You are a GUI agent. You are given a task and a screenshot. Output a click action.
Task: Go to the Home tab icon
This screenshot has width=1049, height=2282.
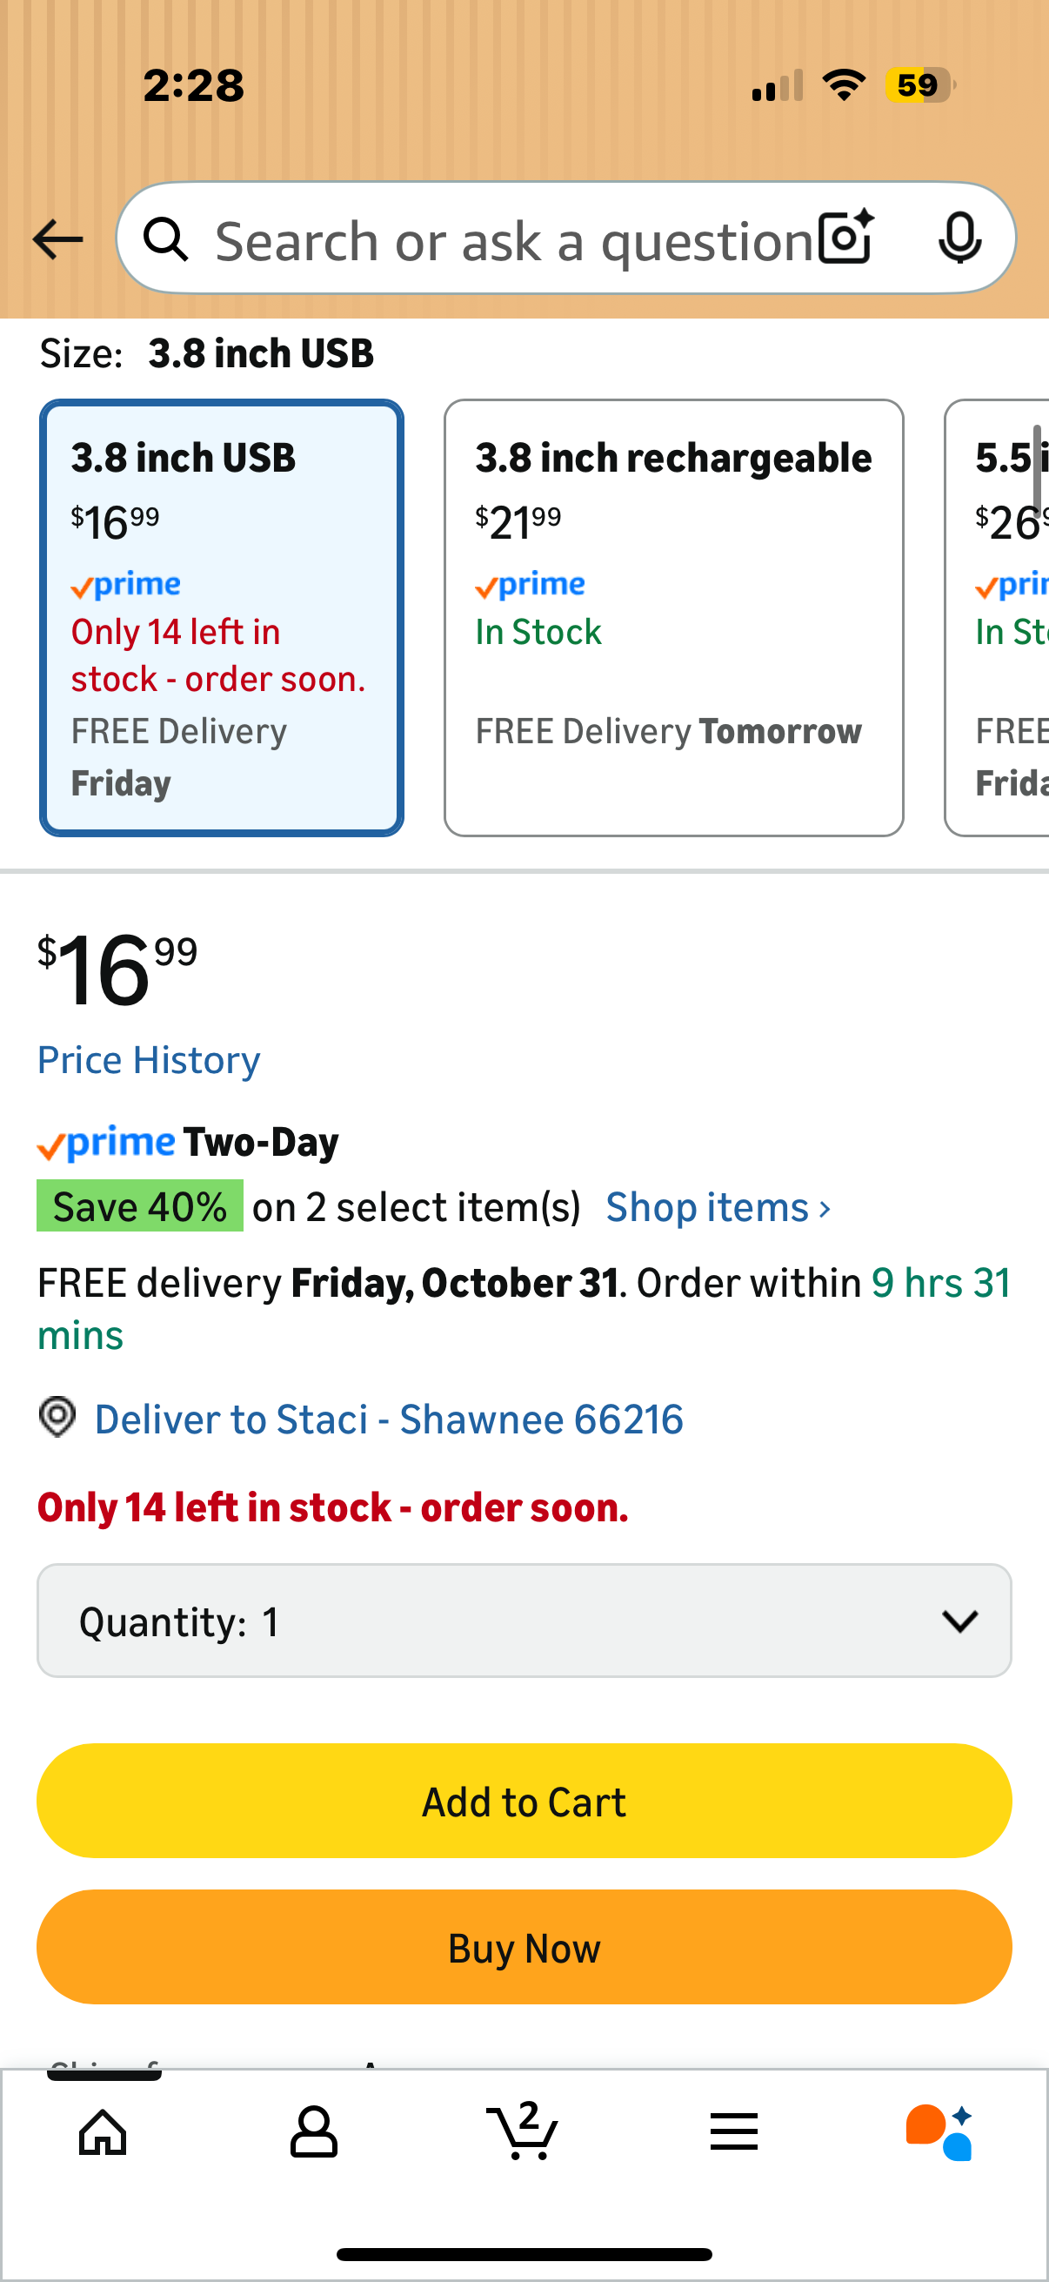click(104, 2132)
